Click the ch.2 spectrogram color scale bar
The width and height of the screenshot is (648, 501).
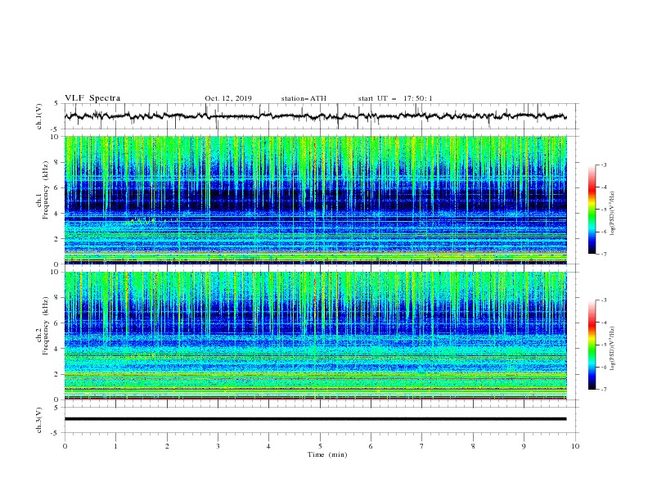[x=592, y=345]
